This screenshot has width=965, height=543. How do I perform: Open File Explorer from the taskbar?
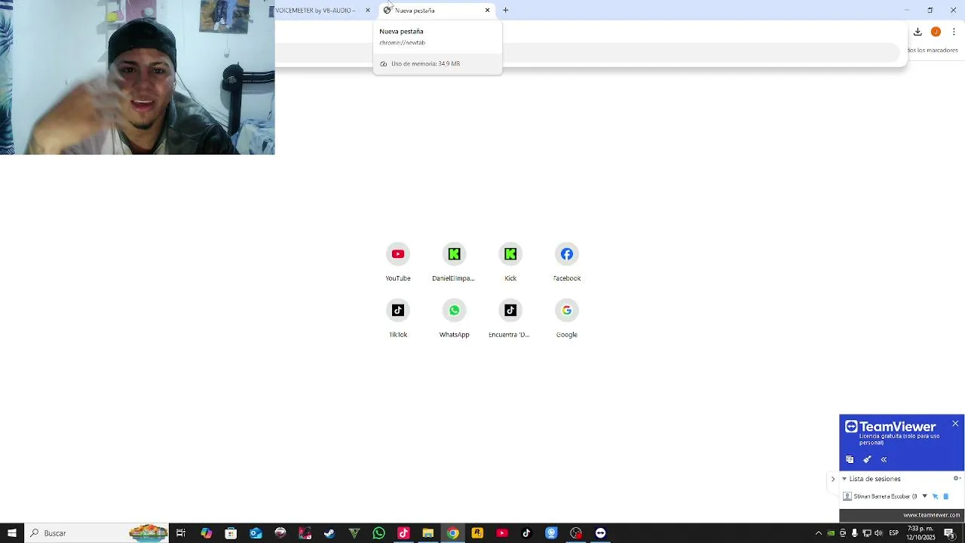(x=427, y=533)
